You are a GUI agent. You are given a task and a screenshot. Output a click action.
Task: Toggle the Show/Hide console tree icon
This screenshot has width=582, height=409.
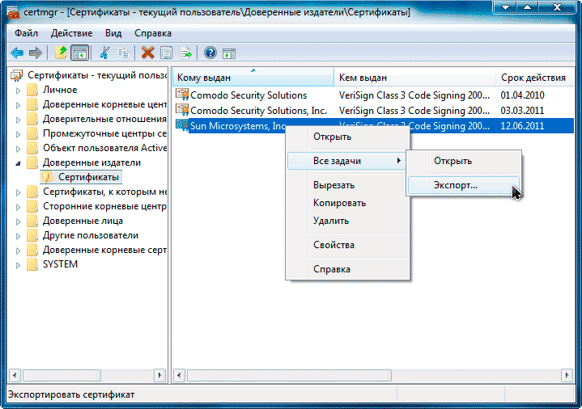tap(80, 53)
